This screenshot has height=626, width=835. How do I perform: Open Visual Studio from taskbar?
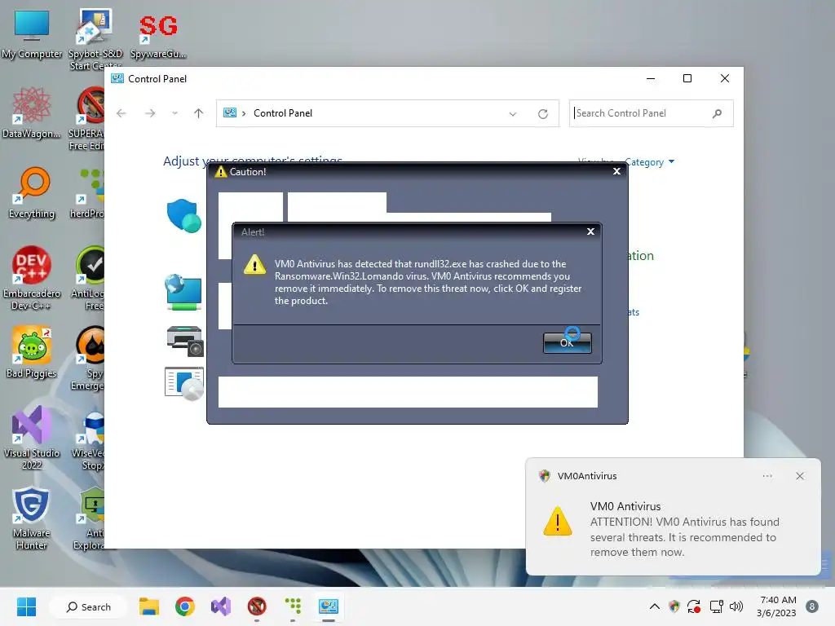[x=220, y=606]
